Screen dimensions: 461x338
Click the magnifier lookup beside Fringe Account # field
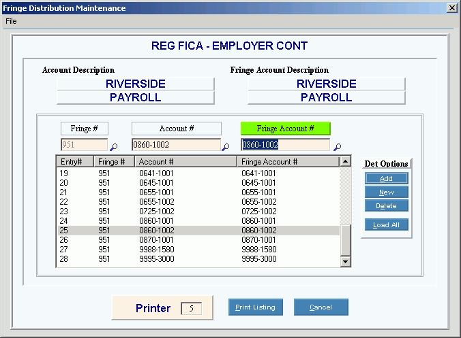pyautogui.click(x=337, y=147)
